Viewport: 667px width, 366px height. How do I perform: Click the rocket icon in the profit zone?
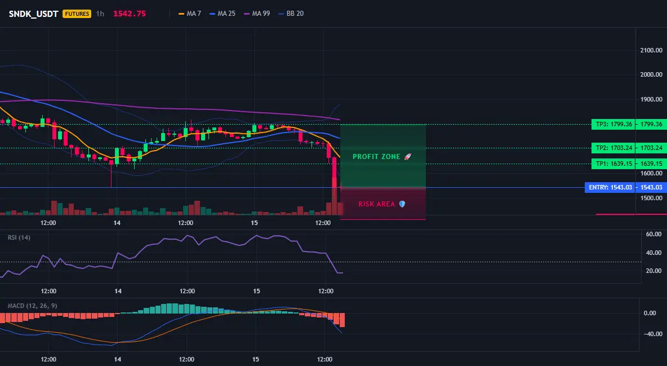407,157
